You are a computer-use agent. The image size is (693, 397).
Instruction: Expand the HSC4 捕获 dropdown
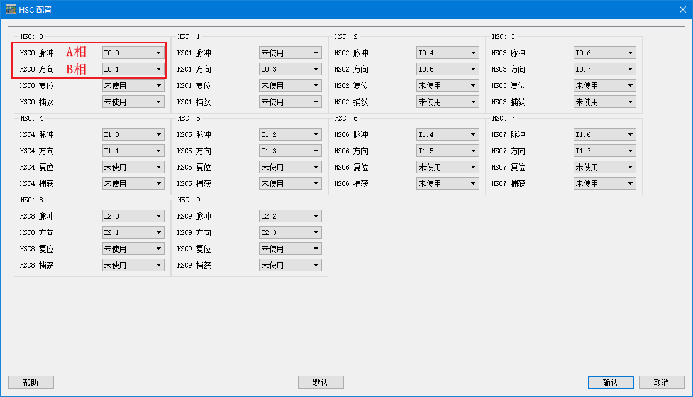pos(133,183)
